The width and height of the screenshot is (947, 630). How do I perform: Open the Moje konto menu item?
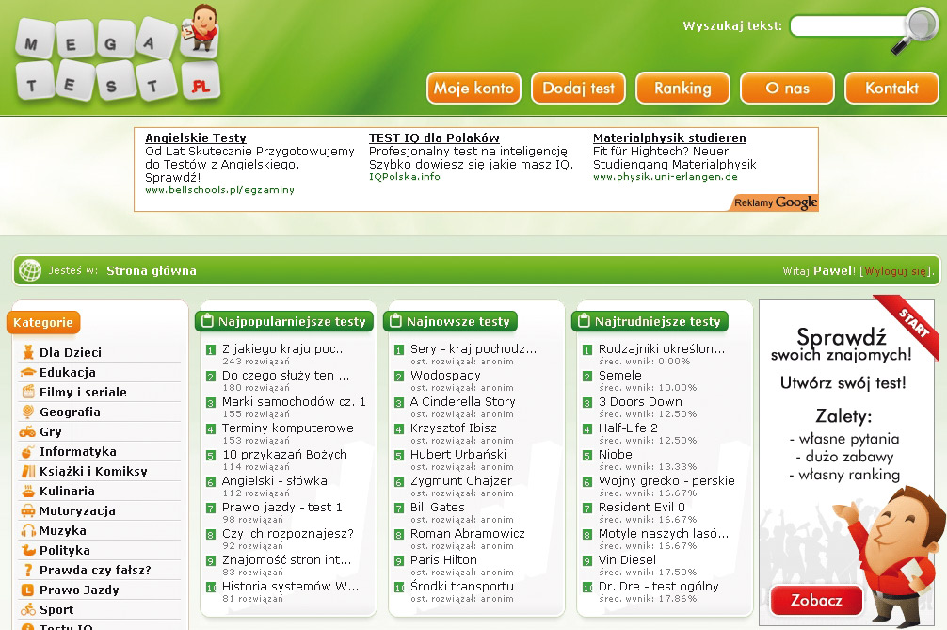point(473,89)
